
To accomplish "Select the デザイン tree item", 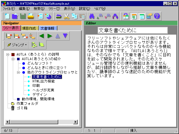I will (39, 95).
